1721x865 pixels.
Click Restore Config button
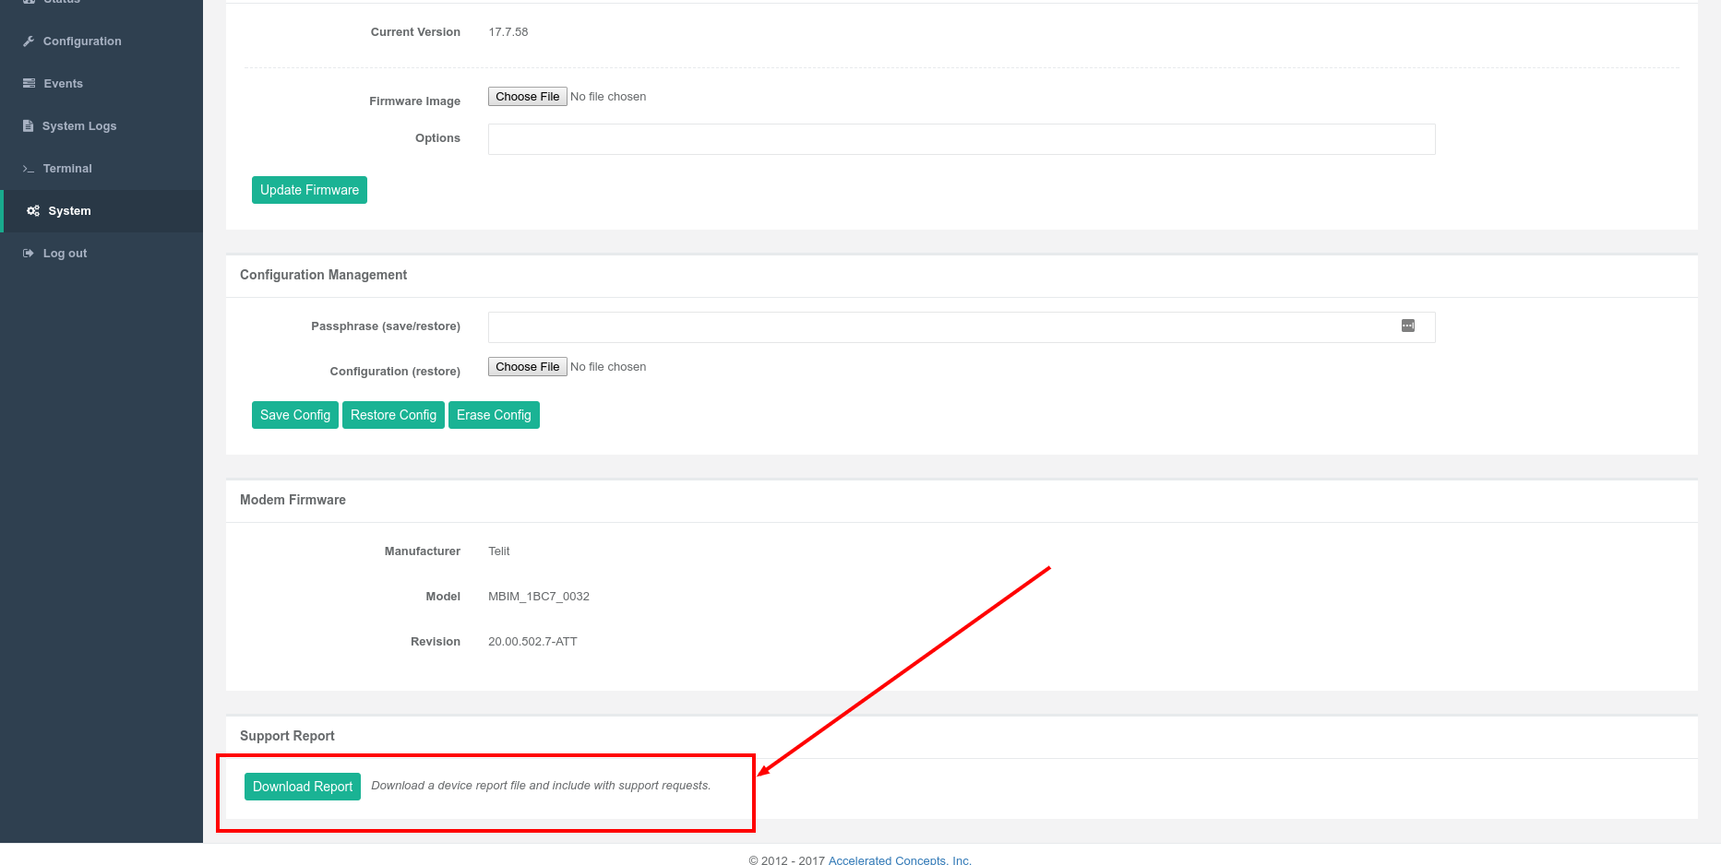click(x=393, y=415)
